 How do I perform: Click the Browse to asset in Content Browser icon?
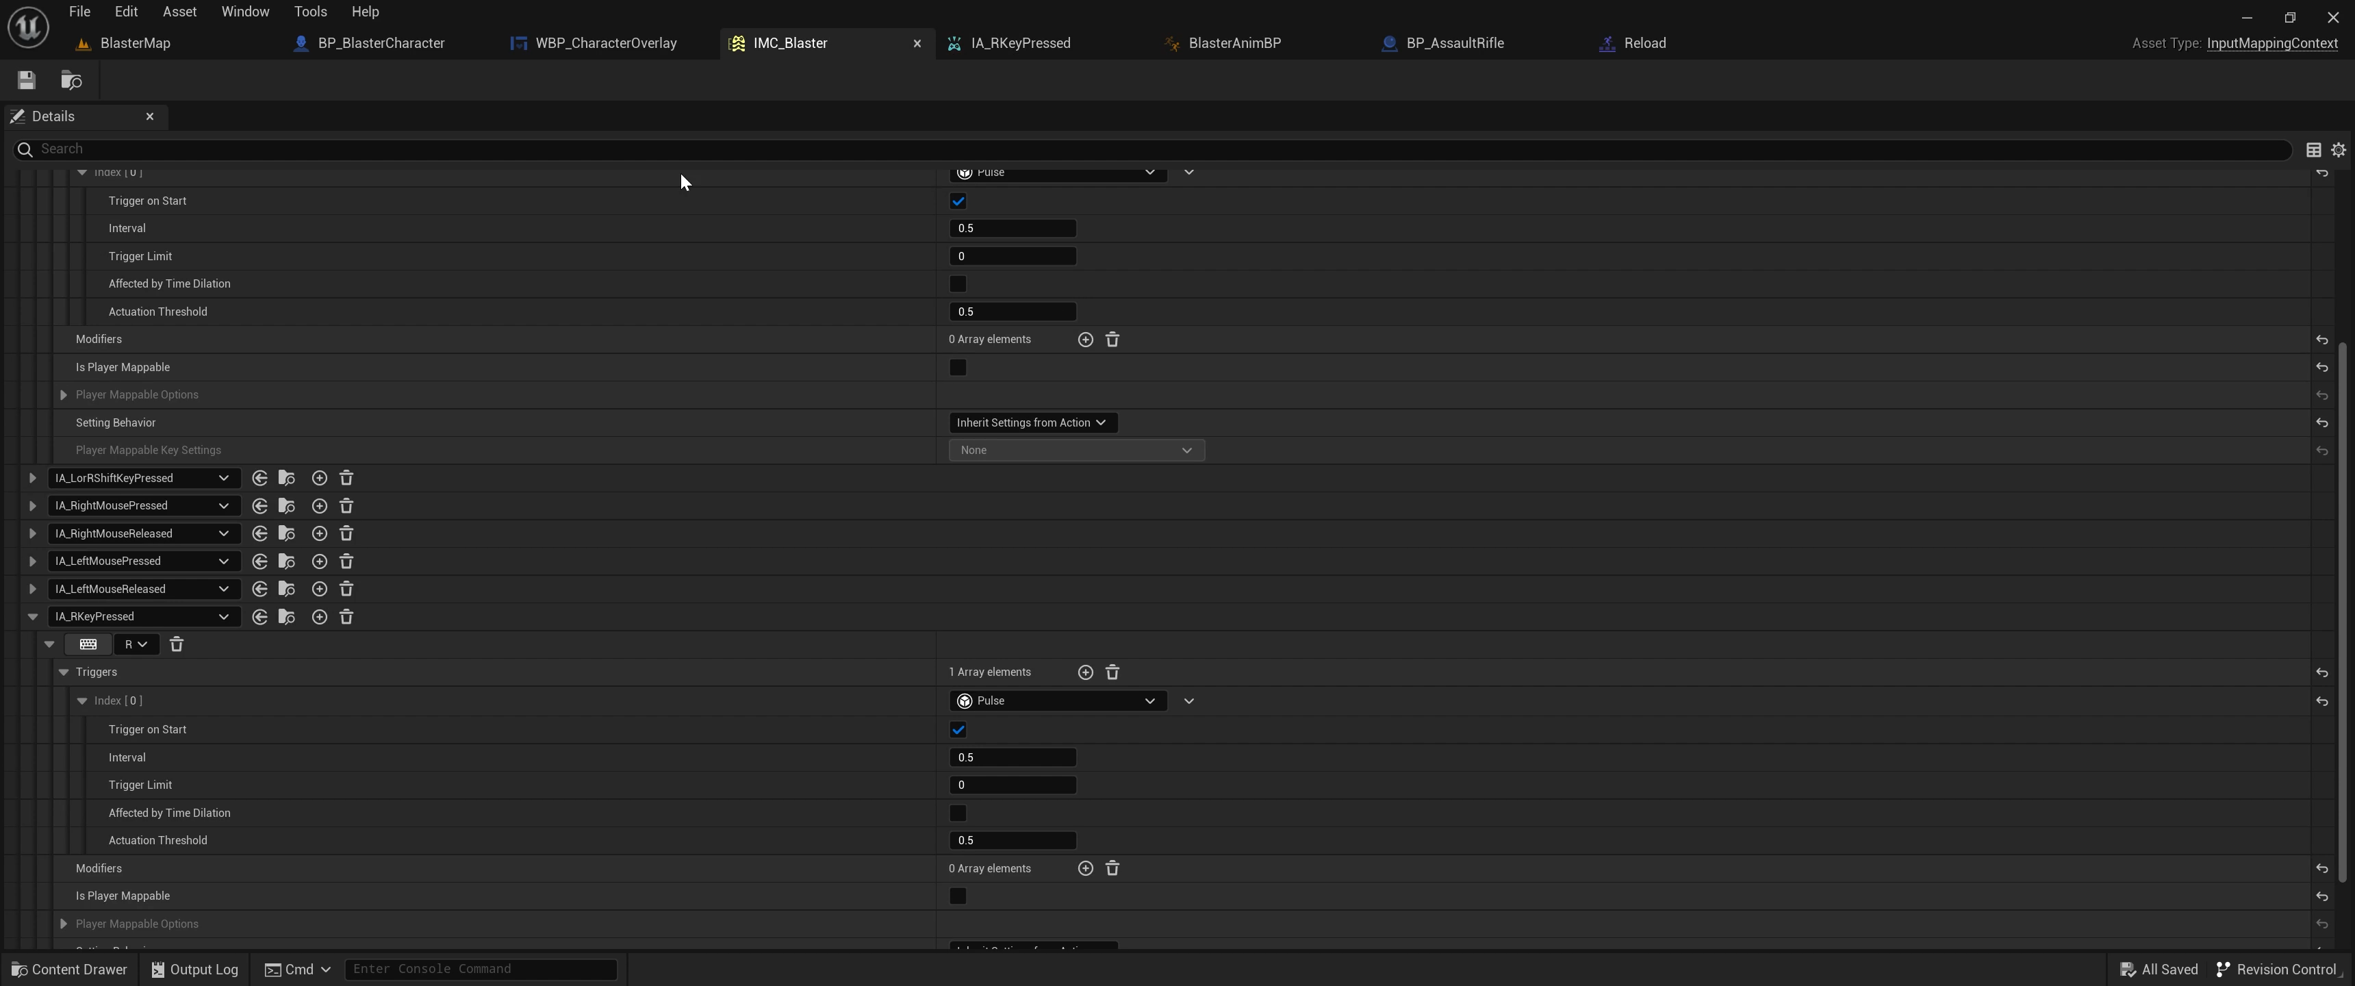point(71,81)
